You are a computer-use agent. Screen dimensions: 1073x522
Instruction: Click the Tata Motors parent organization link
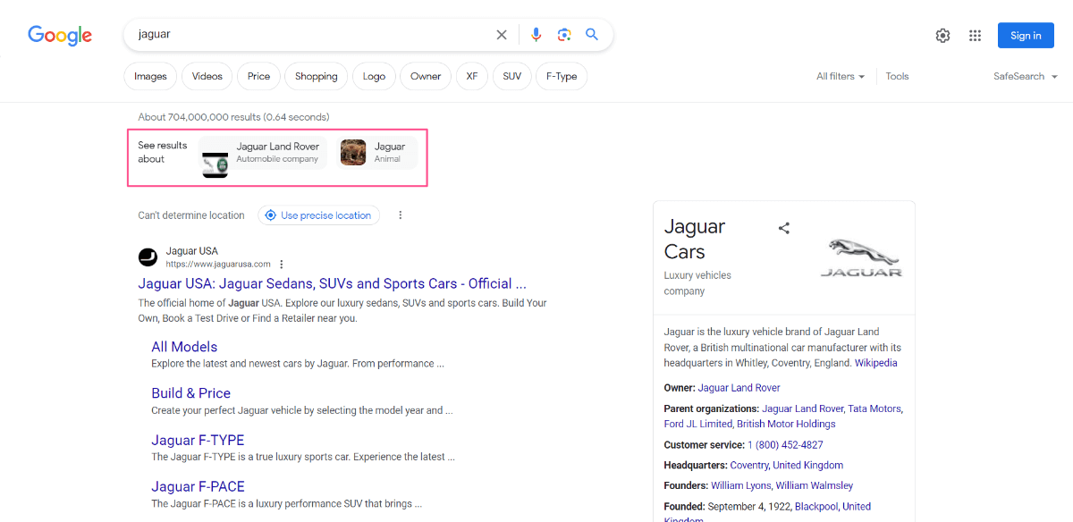(874, 408)
